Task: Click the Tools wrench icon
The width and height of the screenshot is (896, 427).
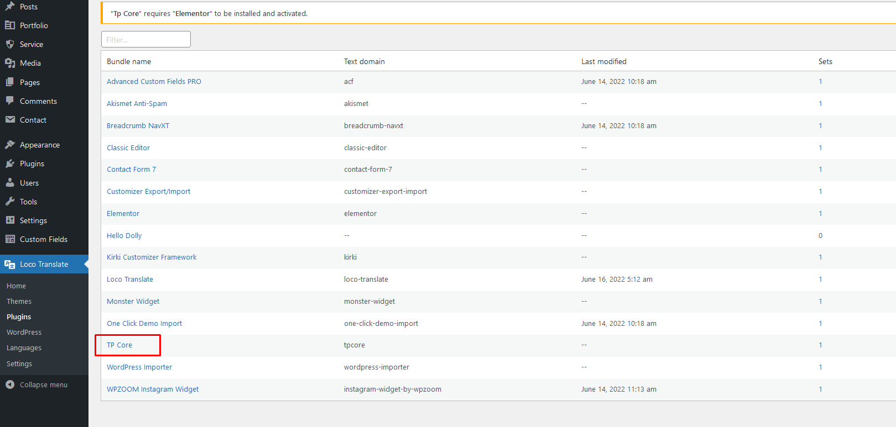Action: point(10,202)
